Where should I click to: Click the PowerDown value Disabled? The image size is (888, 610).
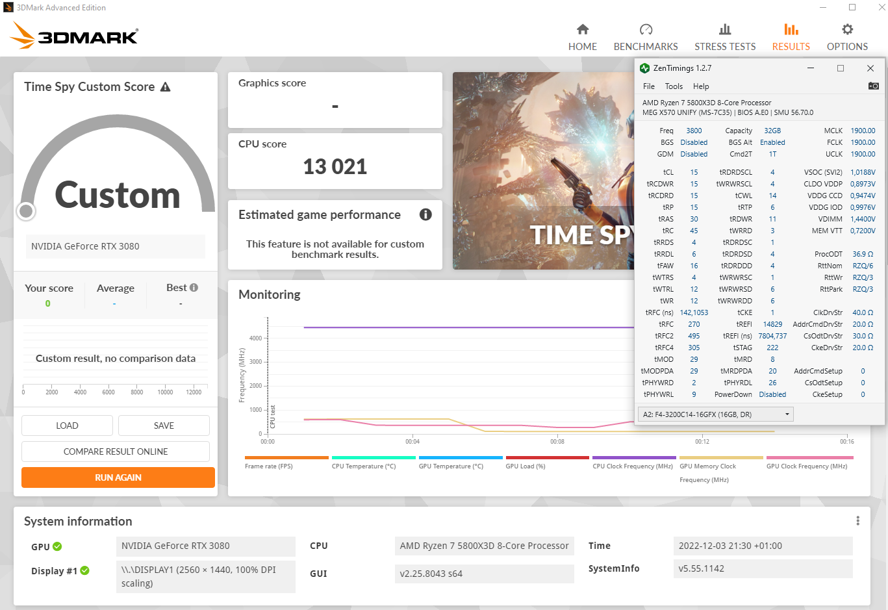pos(772,394)
